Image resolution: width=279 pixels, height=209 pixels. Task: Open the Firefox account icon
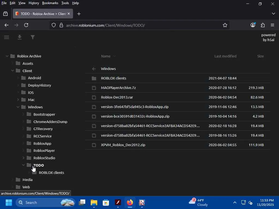(253, 25)
